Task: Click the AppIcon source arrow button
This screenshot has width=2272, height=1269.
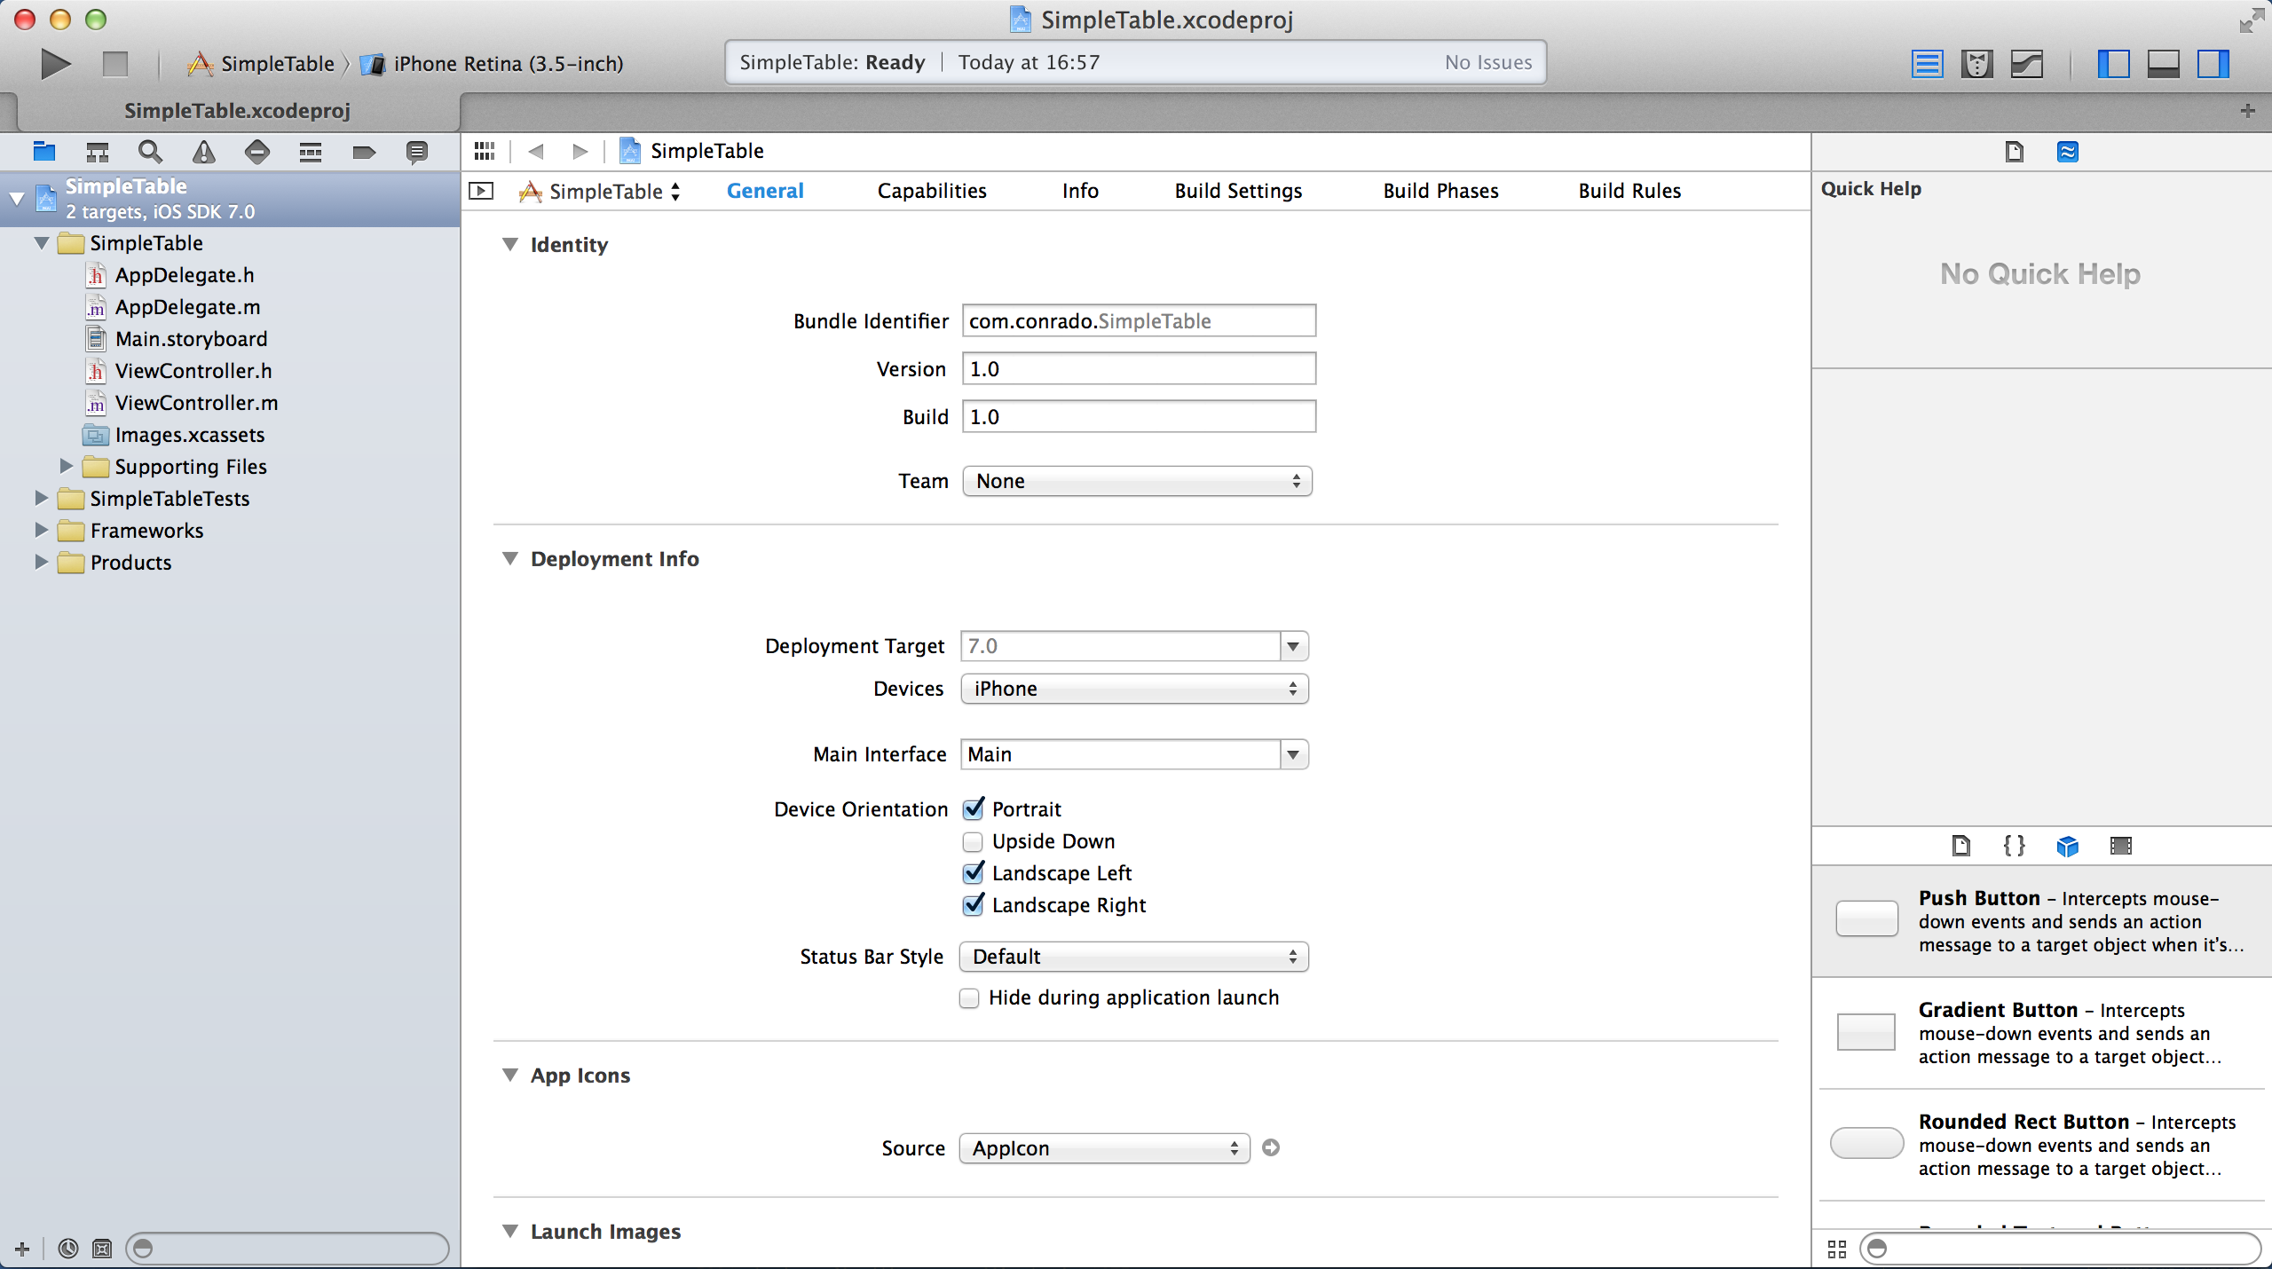Action: (1271, 1147)
